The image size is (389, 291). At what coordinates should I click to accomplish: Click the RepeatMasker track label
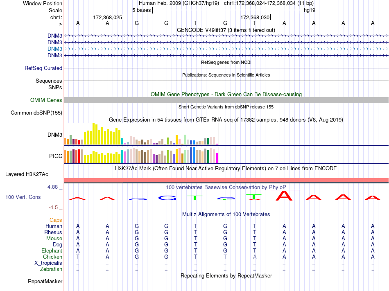(x=45, y=282)
